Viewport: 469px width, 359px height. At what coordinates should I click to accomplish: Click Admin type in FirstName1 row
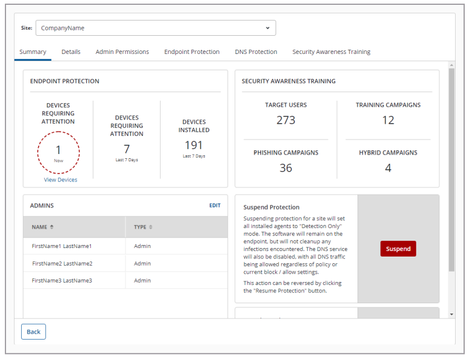142,246
